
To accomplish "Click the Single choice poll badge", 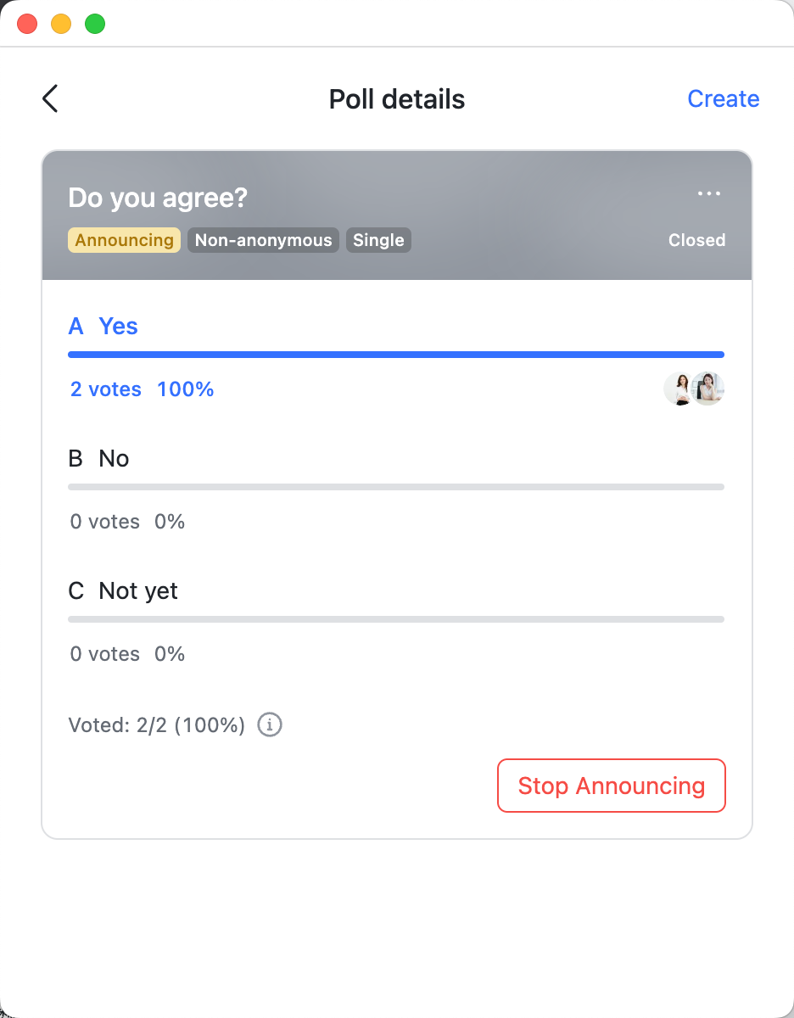I will point(378,240).
